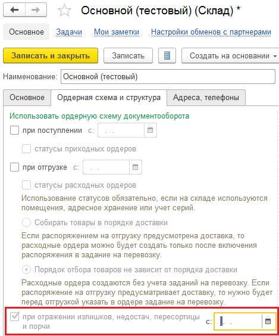Click the Основной (тестовый) (Склад) title text

coord(161,10)
